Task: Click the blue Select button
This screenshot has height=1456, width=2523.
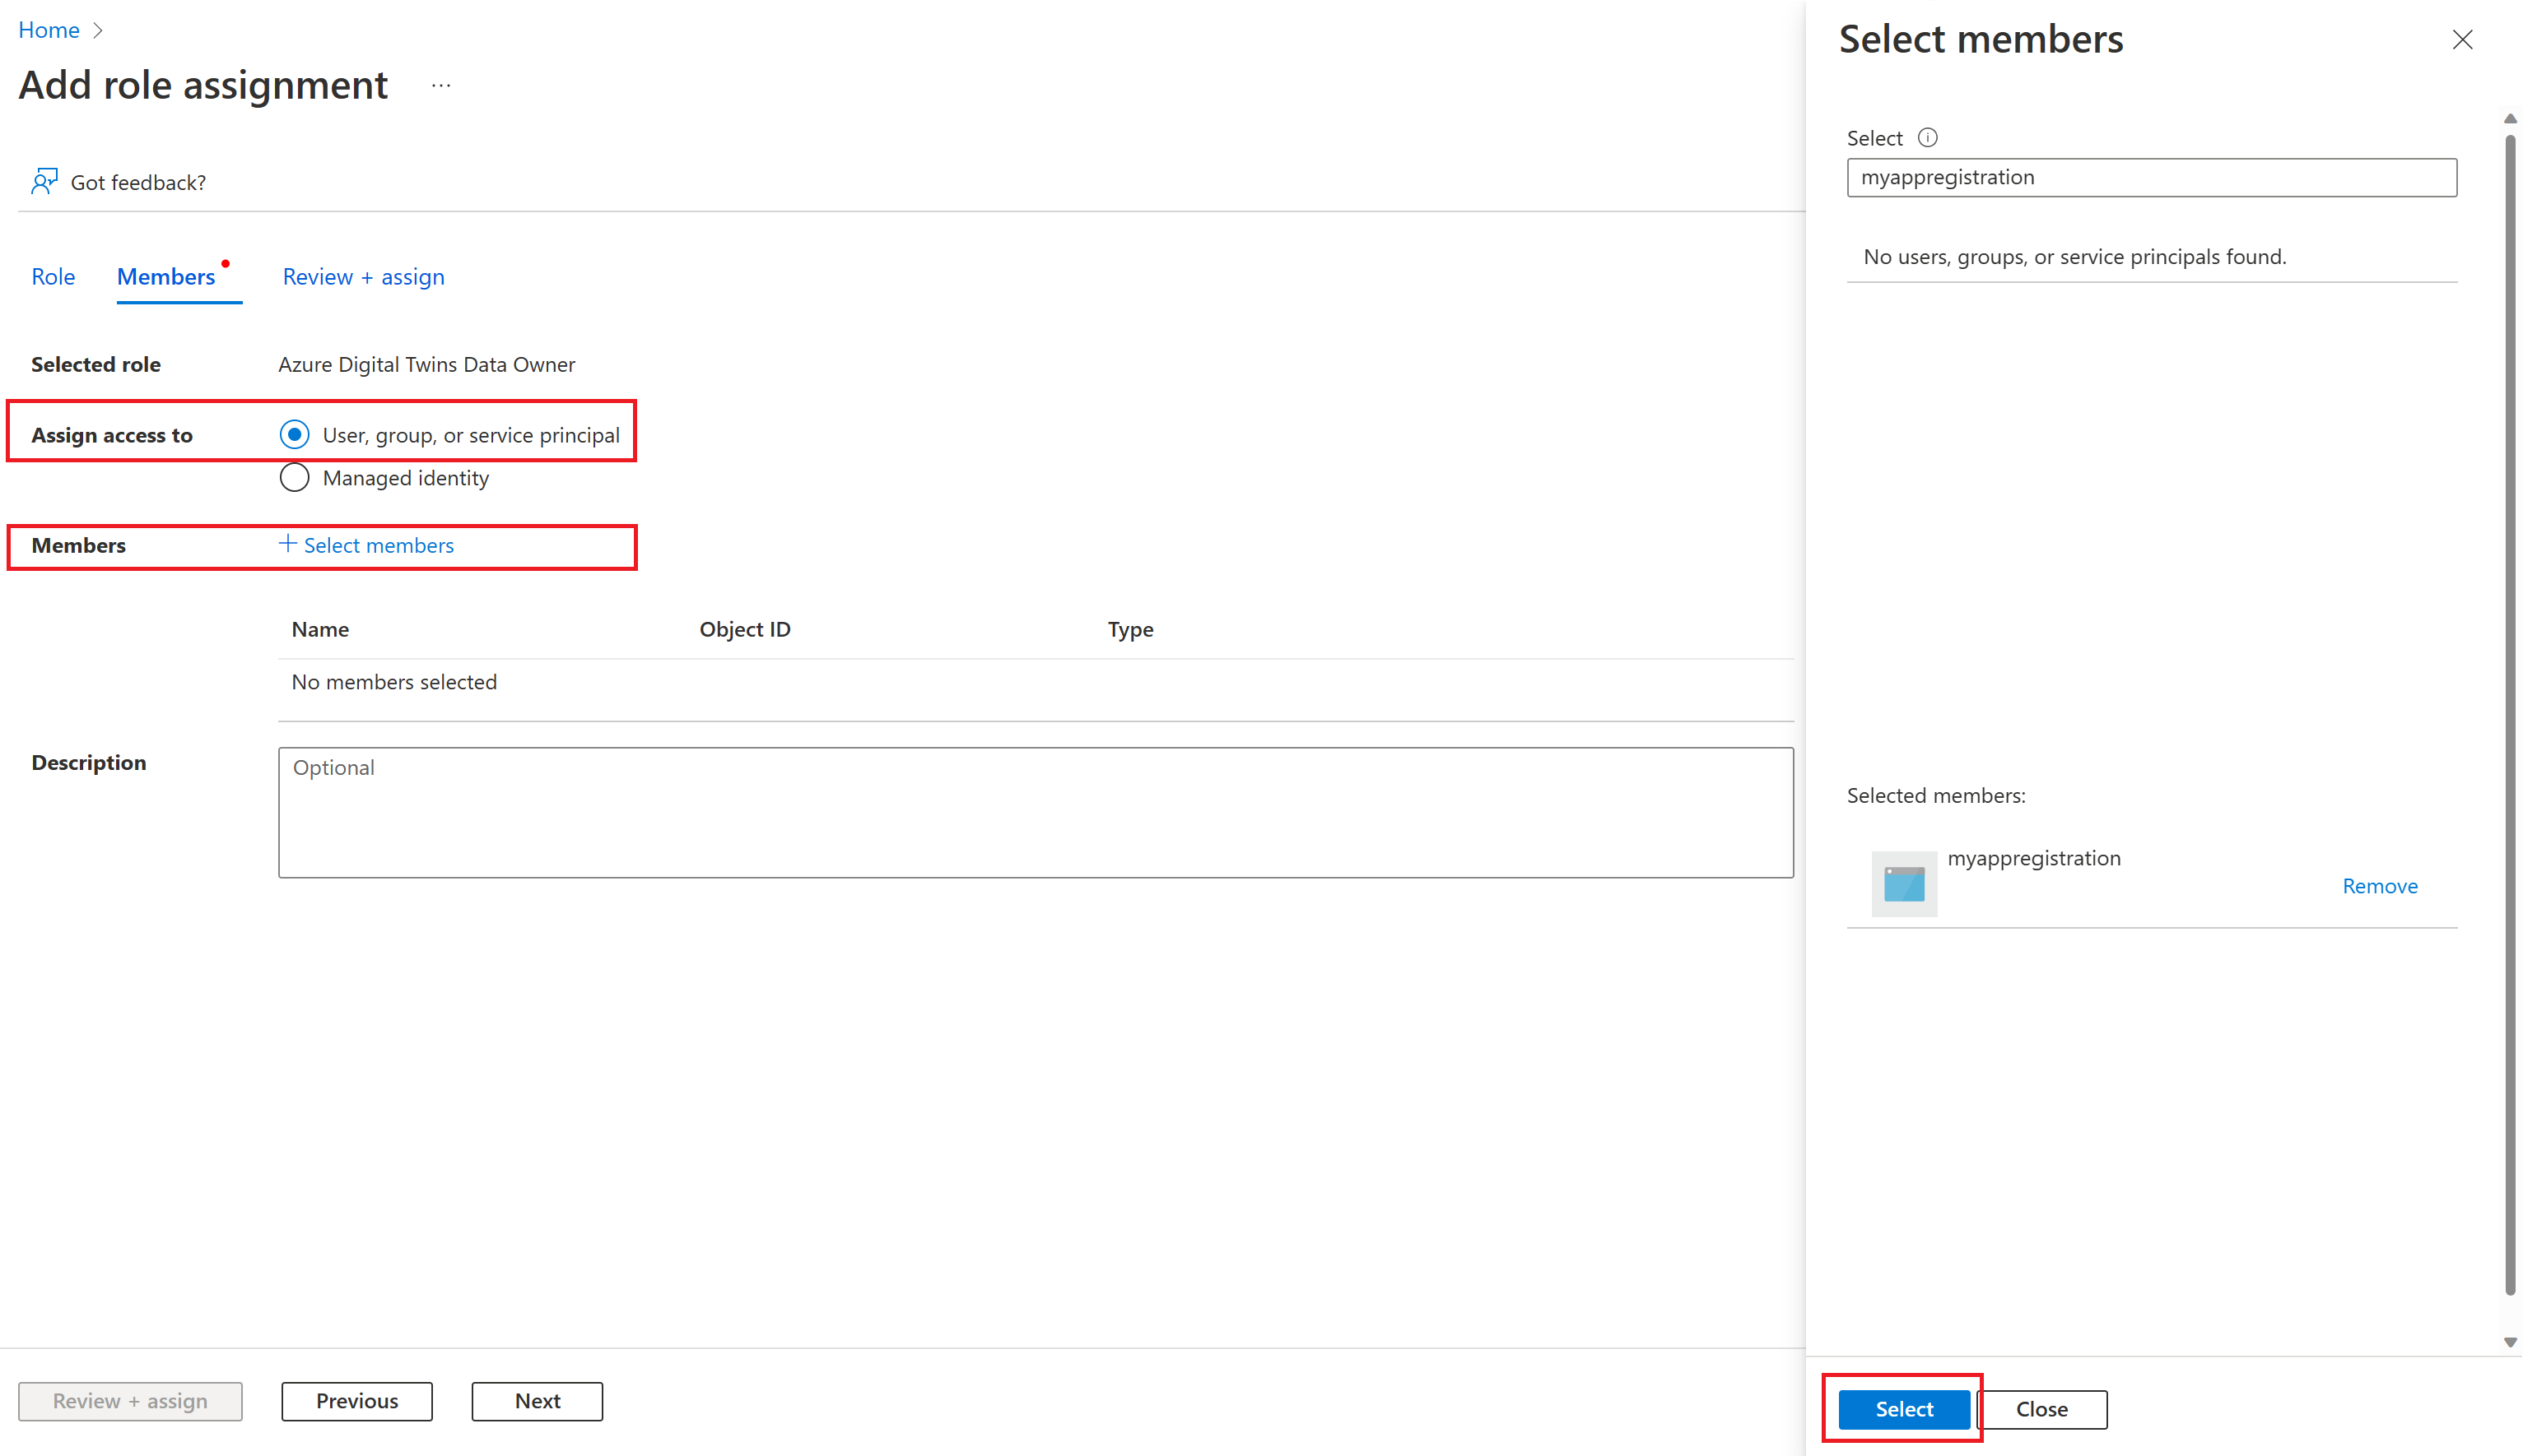Action: (1903, 1409)
